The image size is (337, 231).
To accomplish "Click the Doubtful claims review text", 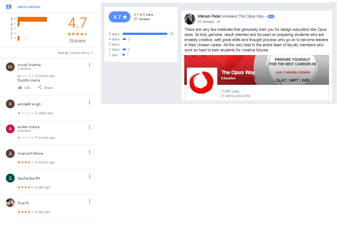I will [29, 80].
